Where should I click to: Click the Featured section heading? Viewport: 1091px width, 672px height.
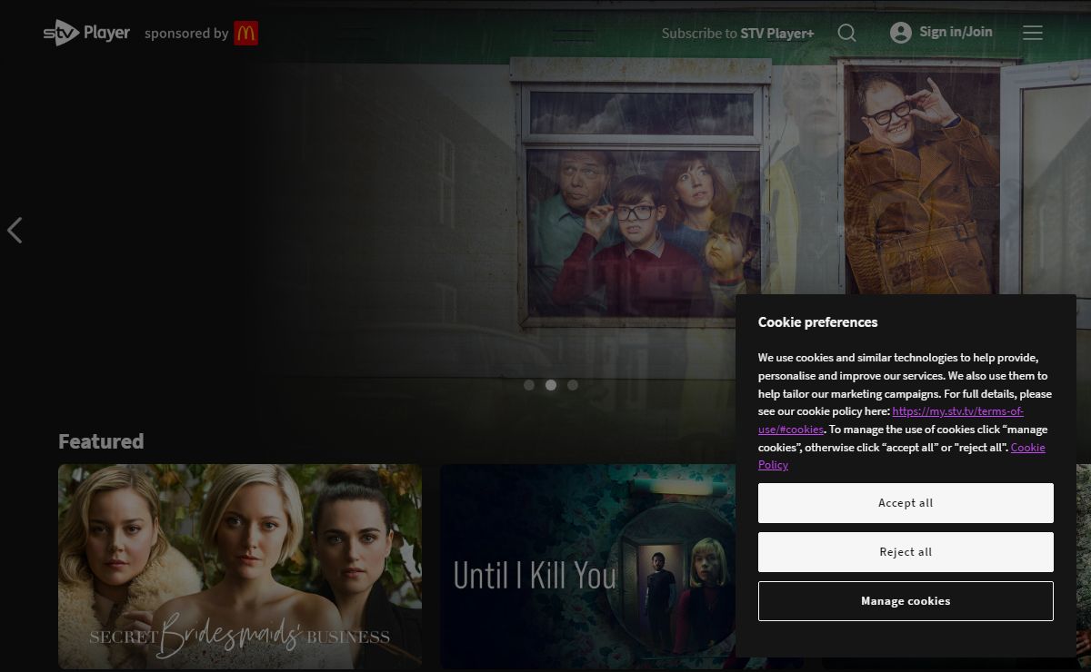(101, 441)
